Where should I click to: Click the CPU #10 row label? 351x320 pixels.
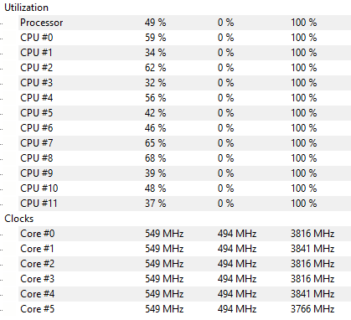[x=39, y=188]
